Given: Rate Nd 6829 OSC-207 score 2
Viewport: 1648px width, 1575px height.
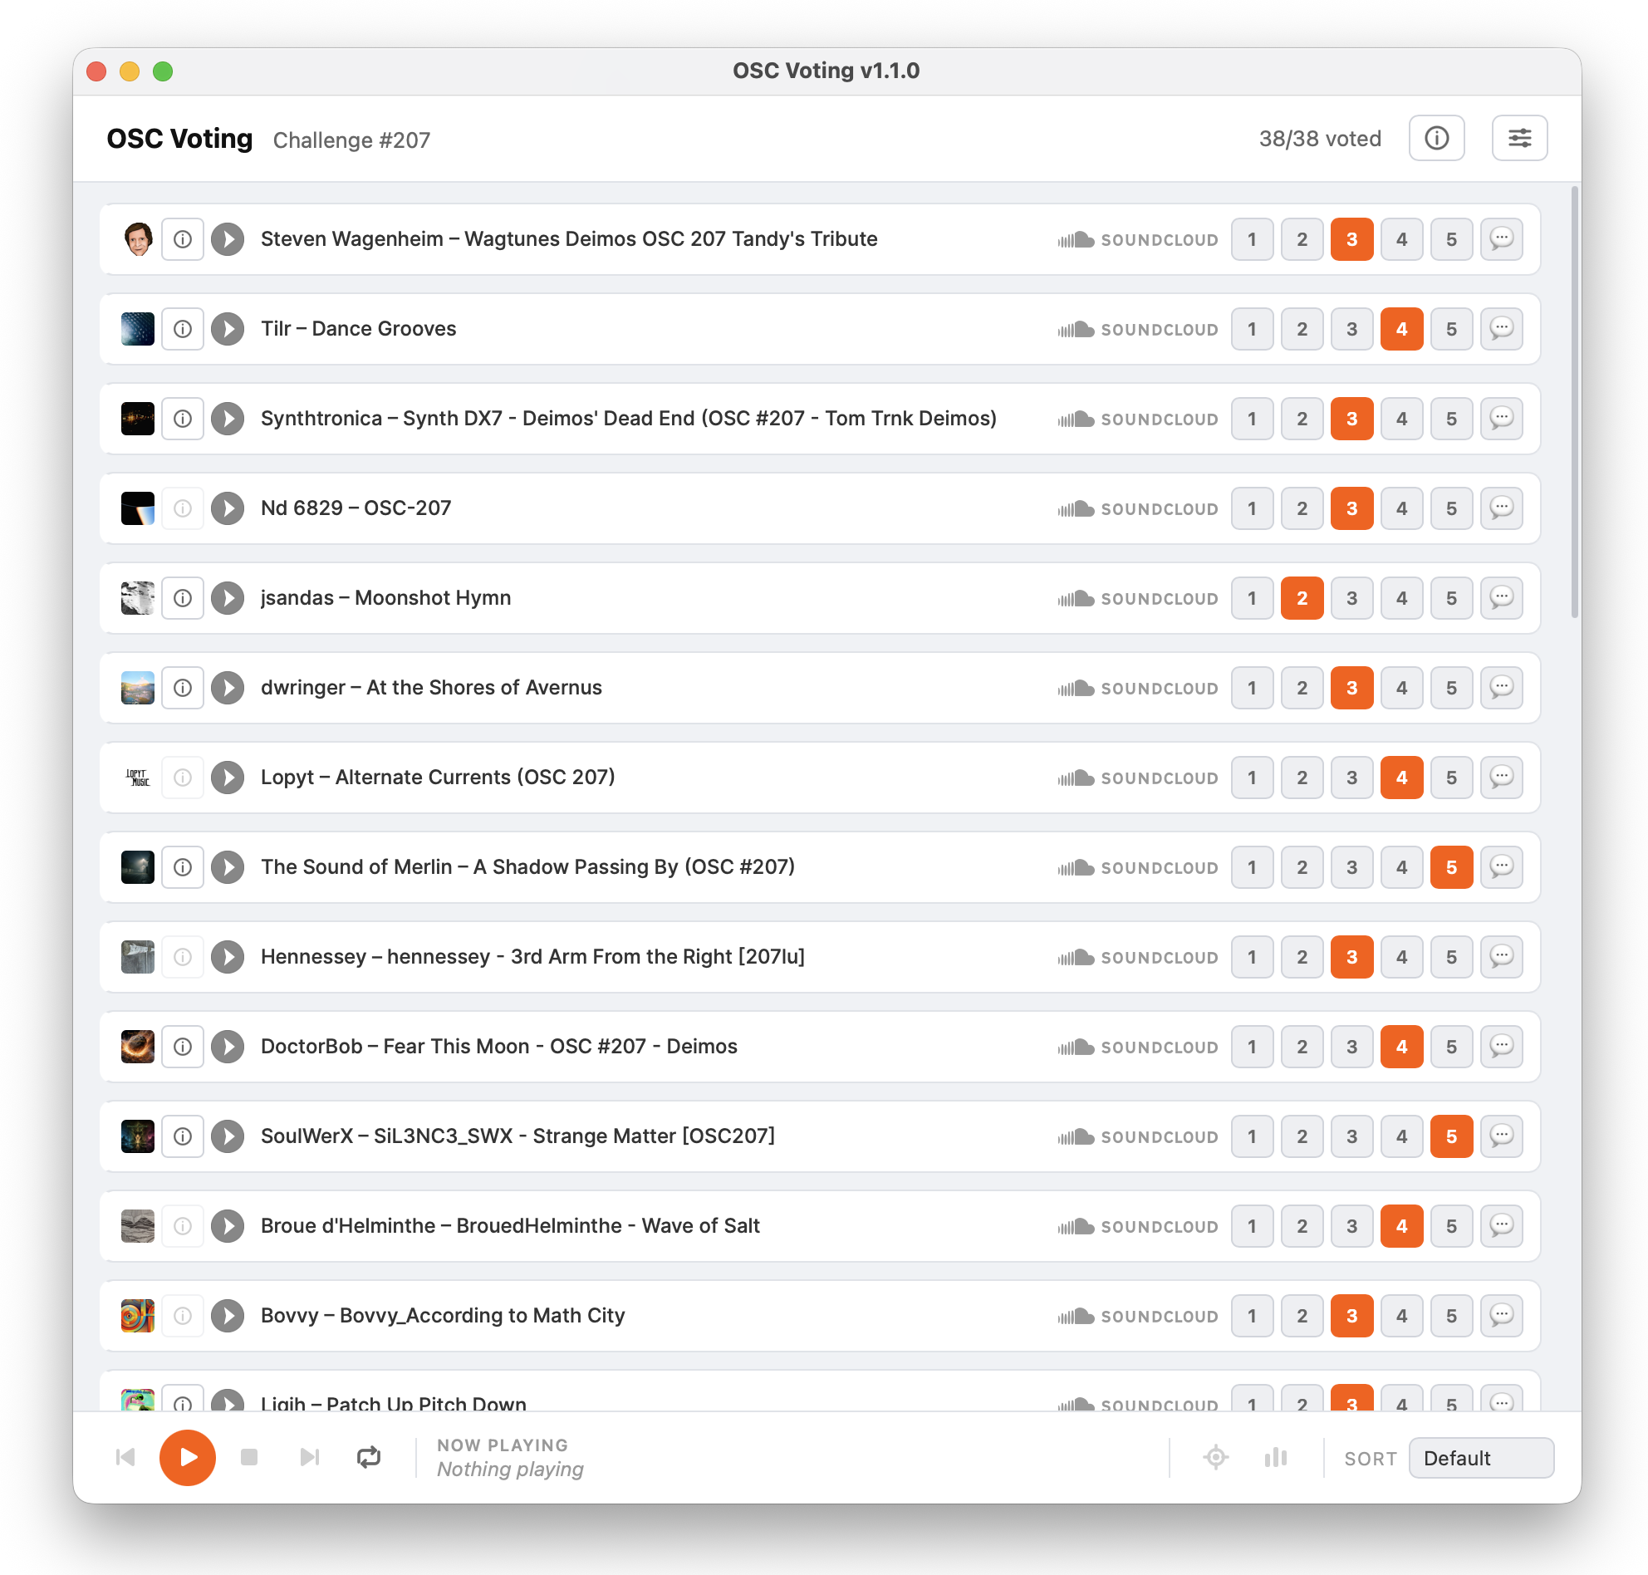Looking at the screenshot, I should (1302, 508).
